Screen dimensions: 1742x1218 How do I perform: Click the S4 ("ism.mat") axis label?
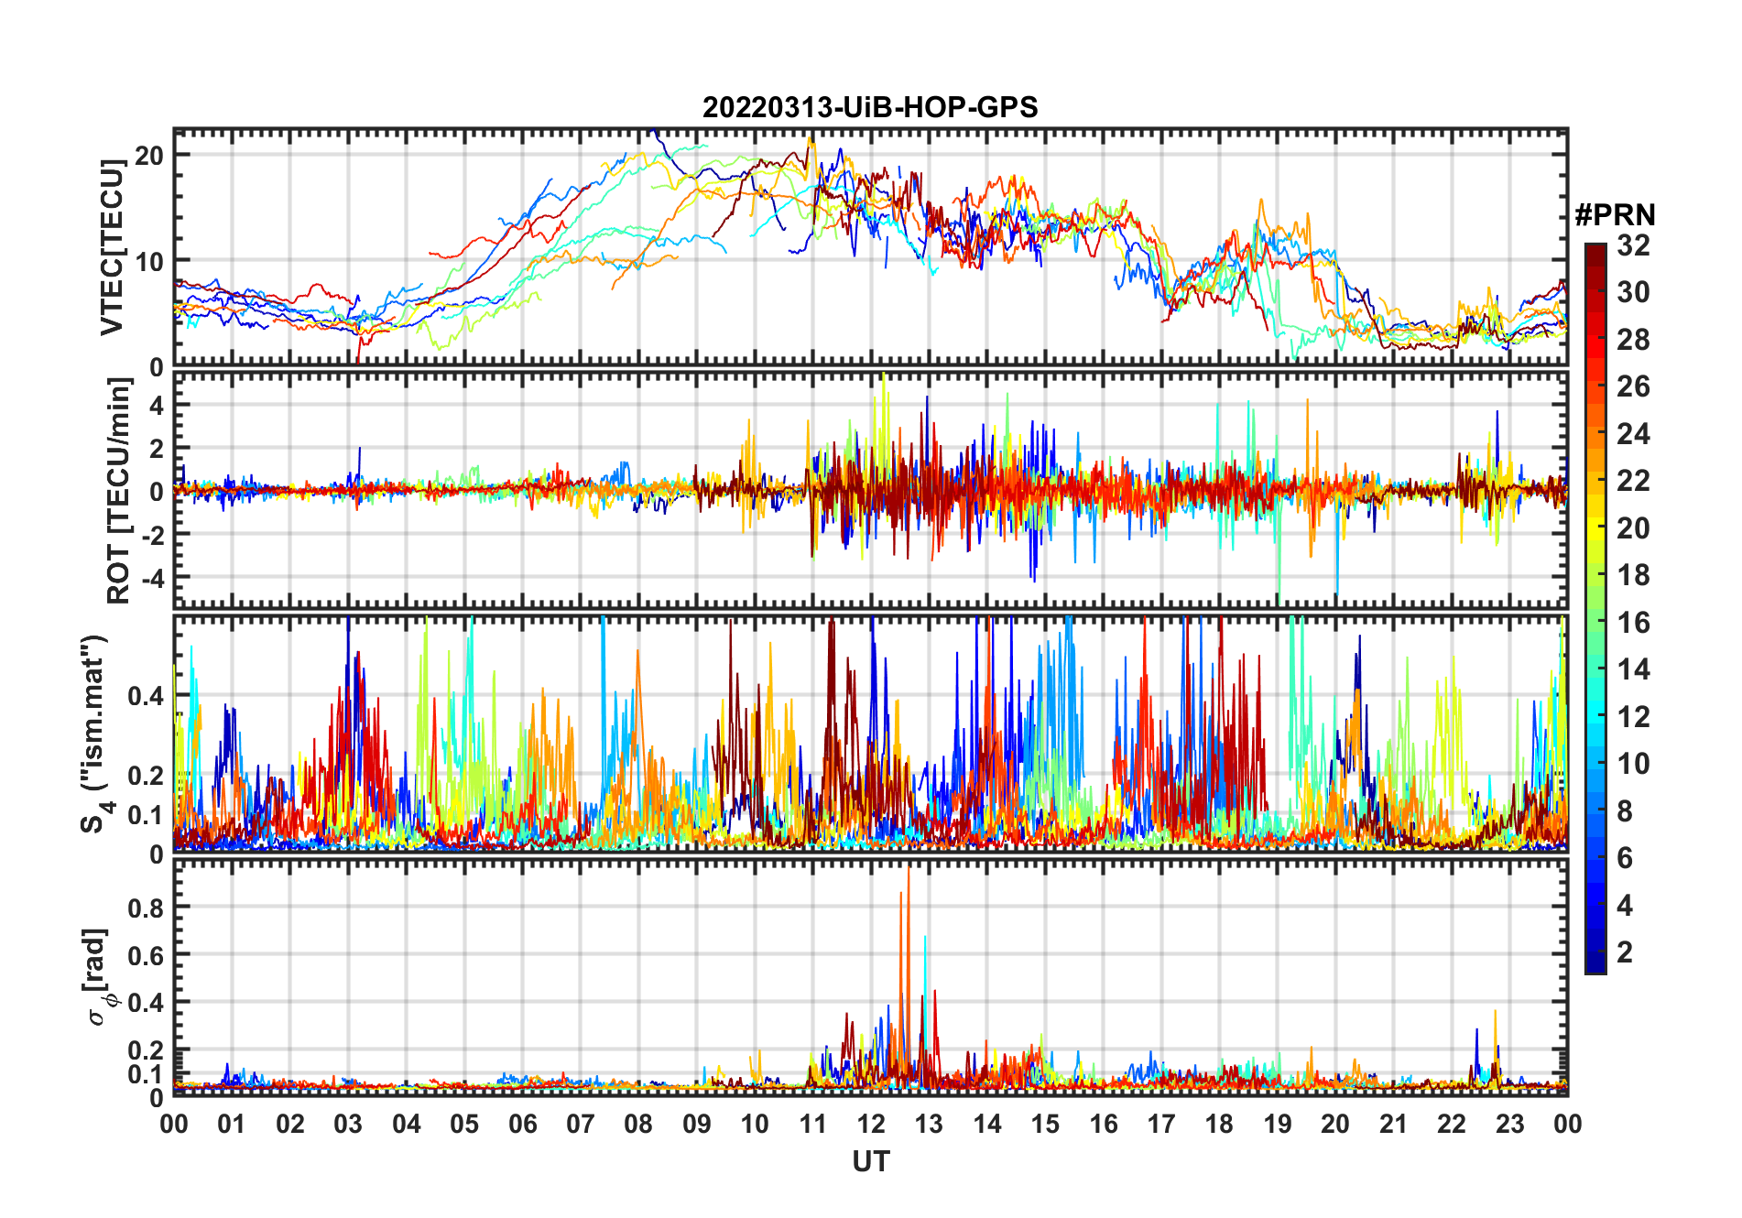point(95,734)
